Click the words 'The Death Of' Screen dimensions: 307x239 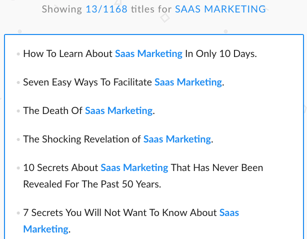[53, 110]
